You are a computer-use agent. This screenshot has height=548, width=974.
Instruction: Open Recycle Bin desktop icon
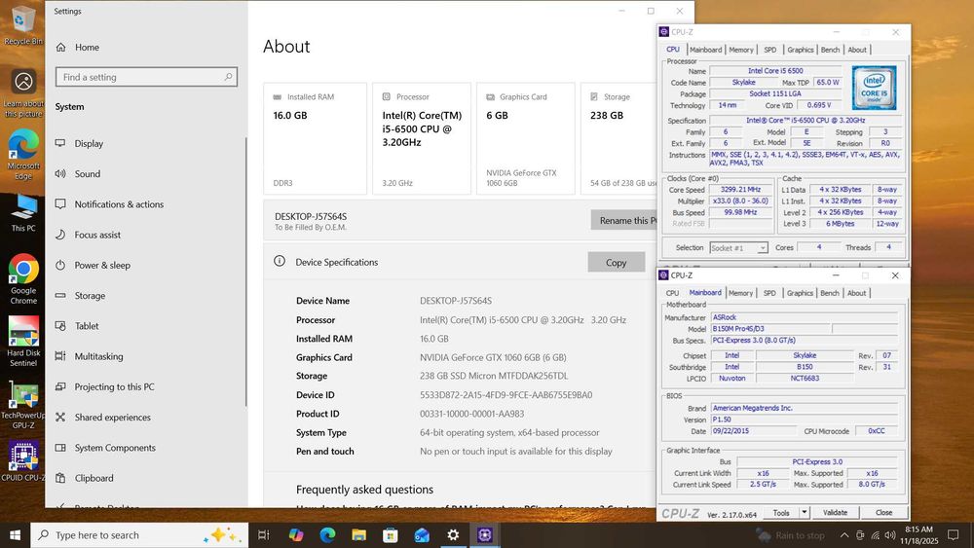[23, 25]
